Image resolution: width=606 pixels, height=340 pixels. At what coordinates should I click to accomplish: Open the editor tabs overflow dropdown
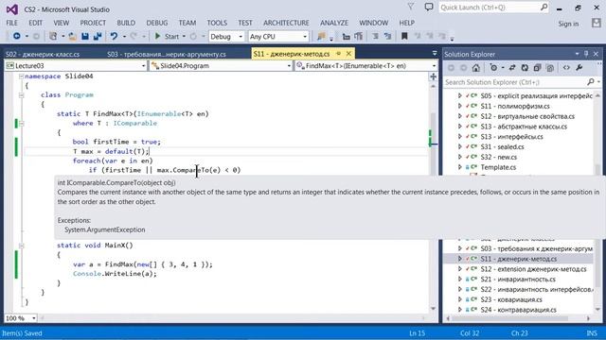pyautogui.click(x=435, y=54)
